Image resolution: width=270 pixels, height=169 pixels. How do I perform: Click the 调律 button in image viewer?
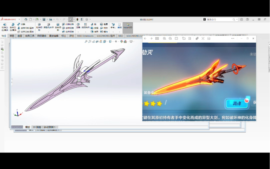tap(237, 104)
